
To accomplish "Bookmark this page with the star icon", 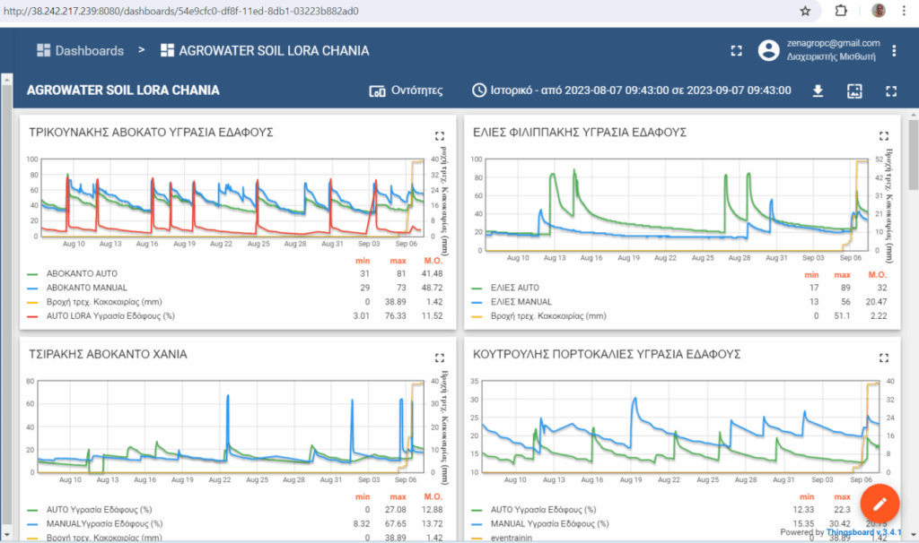I will (805, 11).
